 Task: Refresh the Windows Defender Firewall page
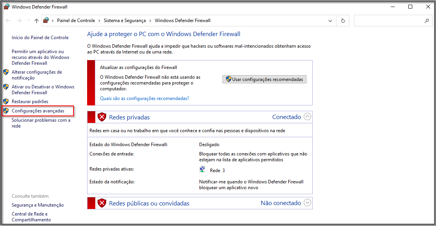(x=343, y=21)
